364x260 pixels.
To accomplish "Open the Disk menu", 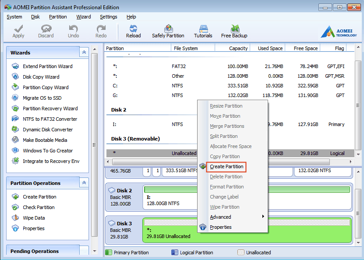I will click(x=35, y=17).
